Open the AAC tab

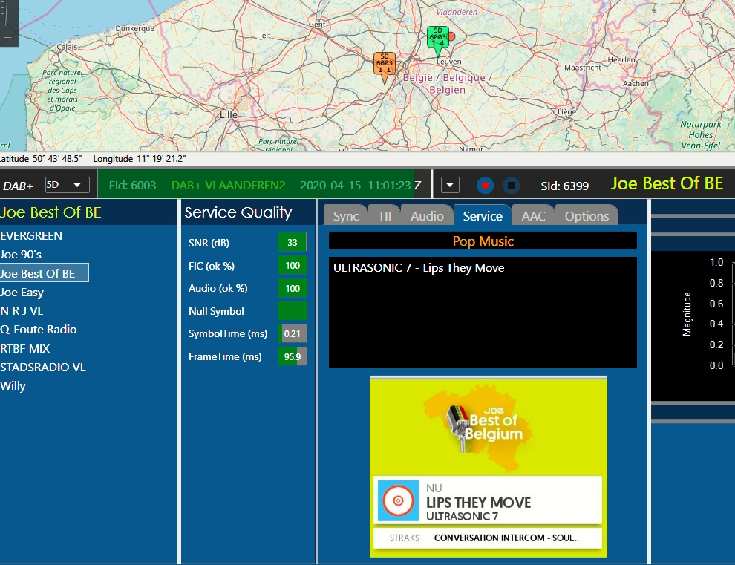point(534,216)
